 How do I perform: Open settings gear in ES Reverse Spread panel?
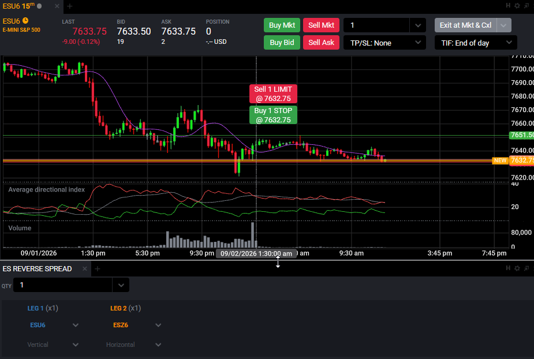click(x=517, y=268)
